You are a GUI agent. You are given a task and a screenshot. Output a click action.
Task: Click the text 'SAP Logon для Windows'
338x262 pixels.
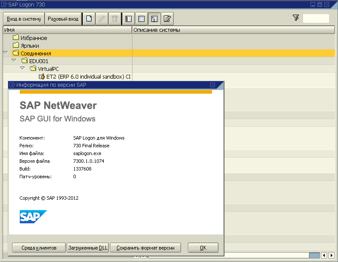click(x=99, y=138)
